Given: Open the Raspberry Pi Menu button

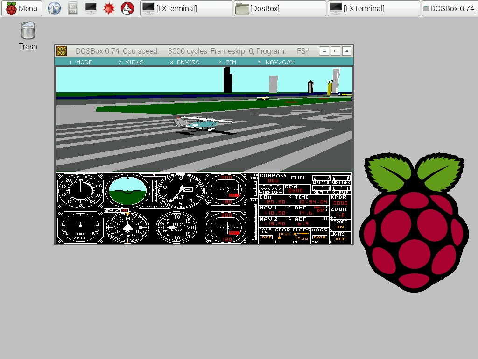Looking at the screenshot, I should (x=21, y=8).
